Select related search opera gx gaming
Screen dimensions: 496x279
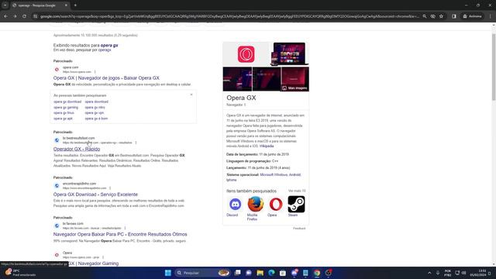66,108
